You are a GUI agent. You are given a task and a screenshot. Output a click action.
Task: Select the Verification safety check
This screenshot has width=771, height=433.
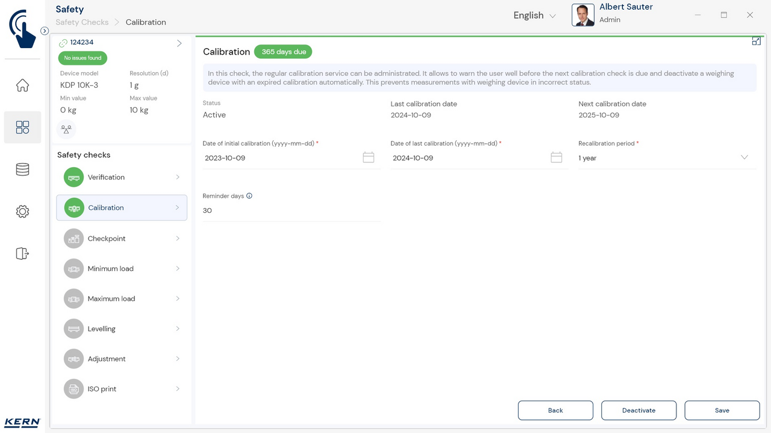pyautogui.click(x=122, y=177)
